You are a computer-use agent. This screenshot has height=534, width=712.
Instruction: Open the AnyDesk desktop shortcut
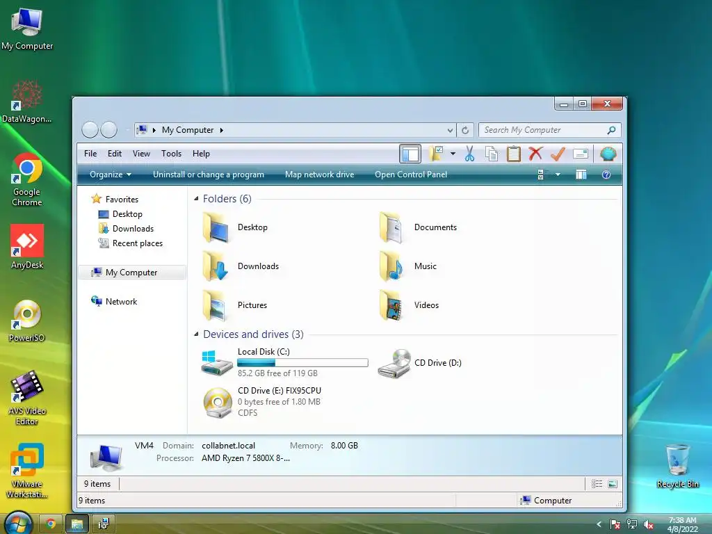click(27, 247)
